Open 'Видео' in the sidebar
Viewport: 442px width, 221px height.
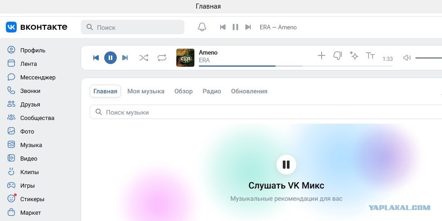(22, 158)
